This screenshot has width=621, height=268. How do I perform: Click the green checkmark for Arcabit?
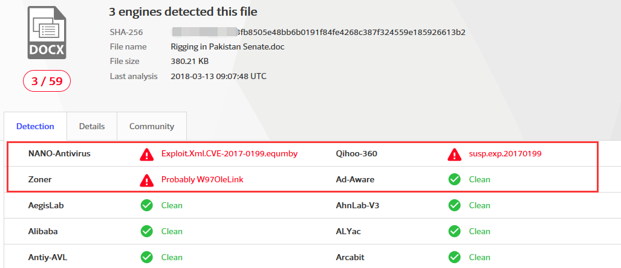454,257
